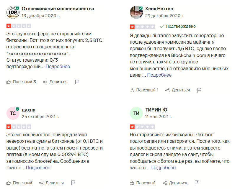
Task: Expand Отслеживание мошенничества review via Подробнее
Action: click(x=58, y=67)
